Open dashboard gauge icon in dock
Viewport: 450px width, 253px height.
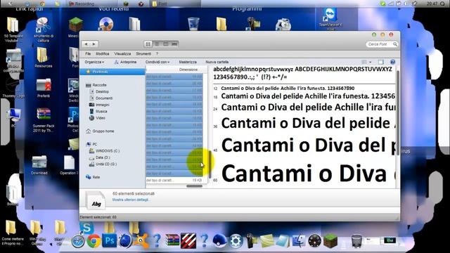point(314,240)
